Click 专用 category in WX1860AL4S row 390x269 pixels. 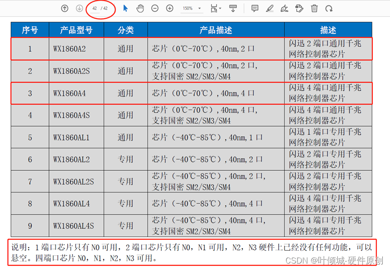[126, 226]
